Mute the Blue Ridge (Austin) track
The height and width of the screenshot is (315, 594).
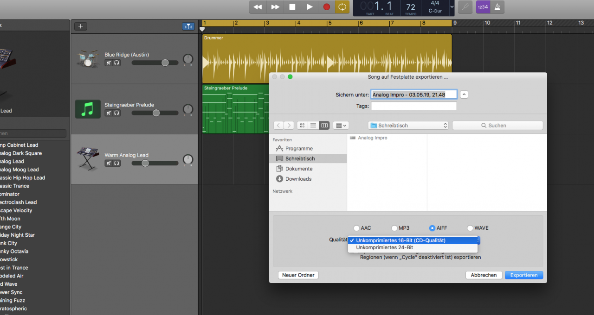pos(109,63)
